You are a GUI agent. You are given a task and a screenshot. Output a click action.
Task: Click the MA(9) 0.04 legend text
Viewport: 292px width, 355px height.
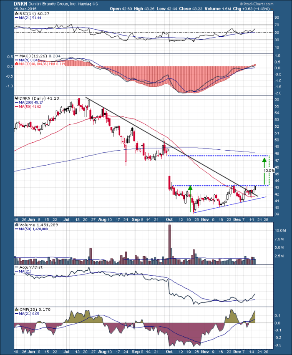point(28,60)
